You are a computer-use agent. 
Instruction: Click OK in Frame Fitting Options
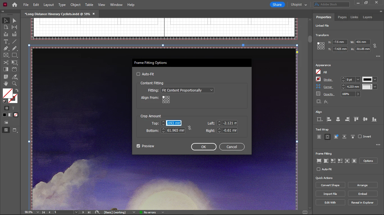pyautogui.click(x=204, y=147)
